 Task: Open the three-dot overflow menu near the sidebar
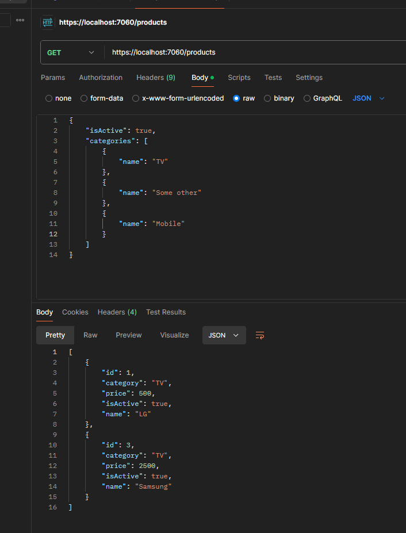click(20, 20)
